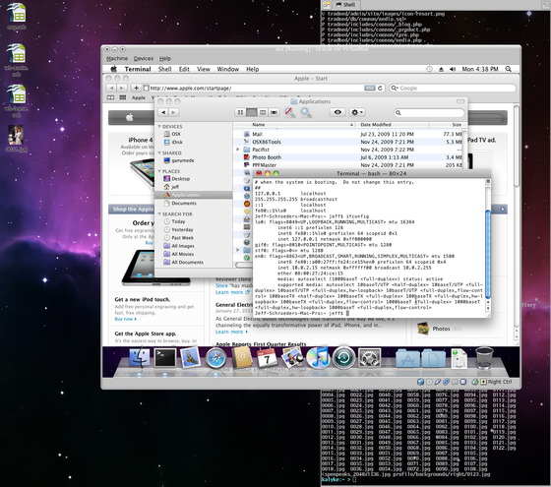Click the Safari URL address field

pos(258,89)
